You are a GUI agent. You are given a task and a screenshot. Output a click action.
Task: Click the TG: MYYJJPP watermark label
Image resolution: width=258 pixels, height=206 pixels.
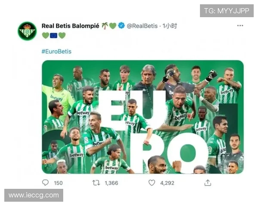pyautogui.click(x=227, y=11)
